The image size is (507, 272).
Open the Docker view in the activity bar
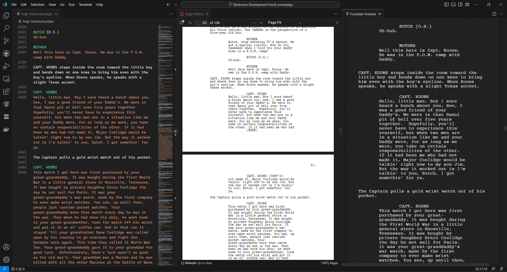(6, 129)
